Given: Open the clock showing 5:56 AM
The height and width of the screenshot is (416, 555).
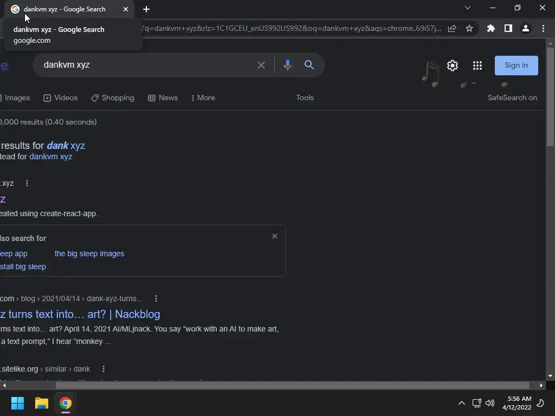Looking at the screenshot, I should point(517,403).
